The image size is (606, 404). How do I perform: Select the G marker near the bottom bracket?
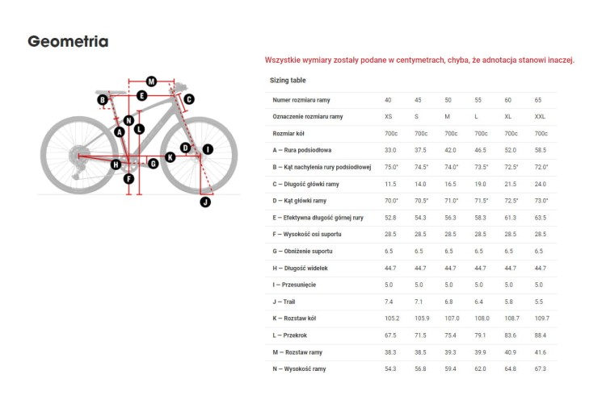(x=154, y=164)
